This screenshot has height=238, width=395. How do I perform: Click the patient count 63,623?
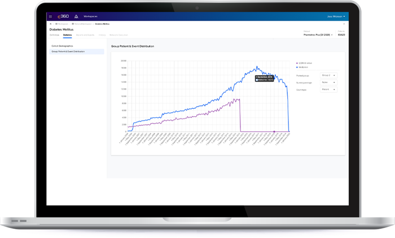[x=341, y=35]
